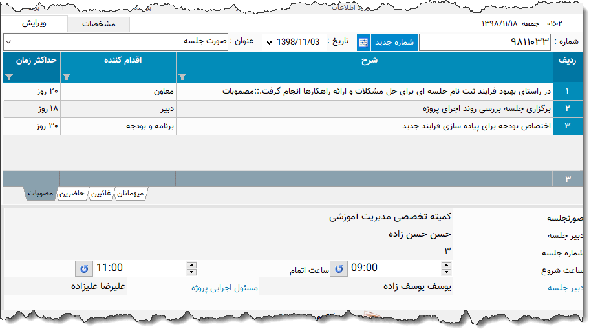Viewport: 589px width, 329px height.
Task: Open the مشخصات tab
Action: (99, 24)
